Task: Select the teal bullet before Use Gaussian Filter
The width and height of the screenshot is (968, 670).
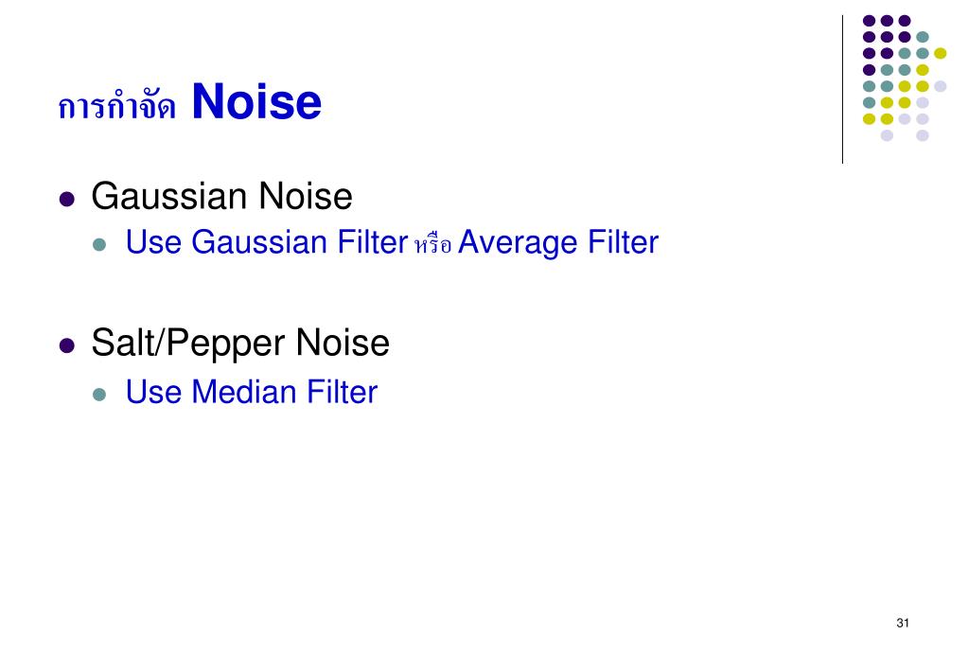Action: point(99,244)
